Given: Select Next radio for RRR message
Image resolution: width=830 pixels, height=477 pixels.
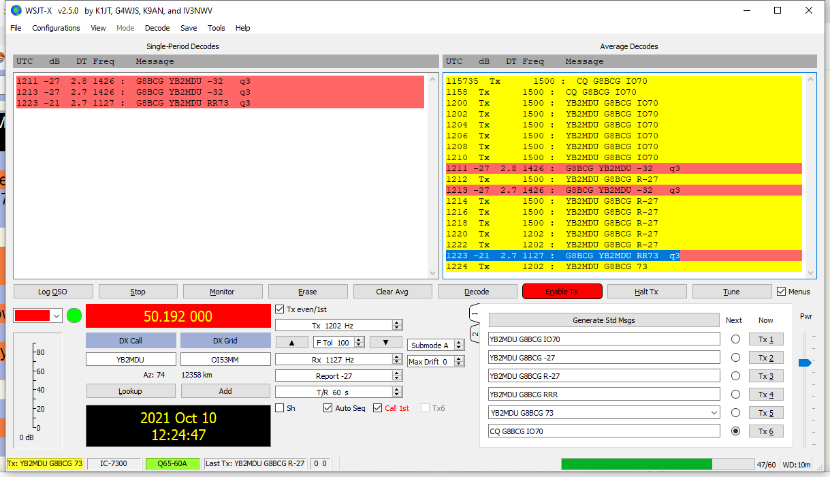Looking at the screenshot, I should click(x=735, y=395).
